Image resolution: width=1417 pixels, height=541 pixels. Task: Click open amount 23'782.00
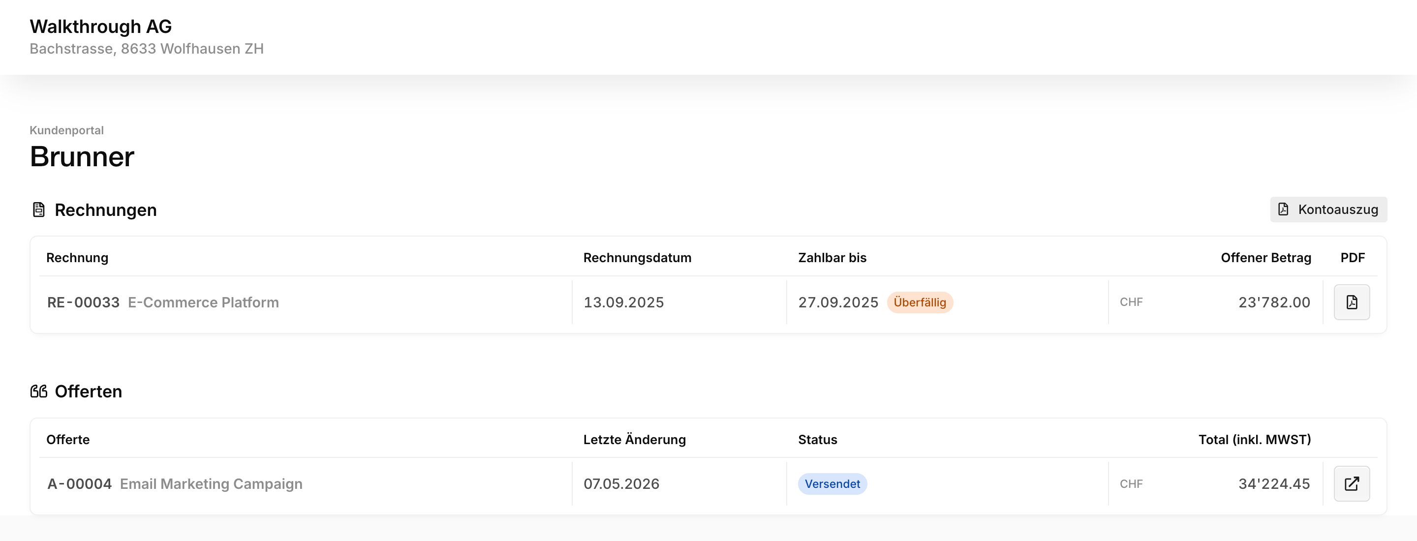1274,302
